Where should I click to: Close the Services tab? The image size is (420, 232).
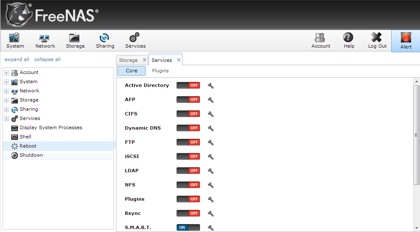tap(179, 60)
